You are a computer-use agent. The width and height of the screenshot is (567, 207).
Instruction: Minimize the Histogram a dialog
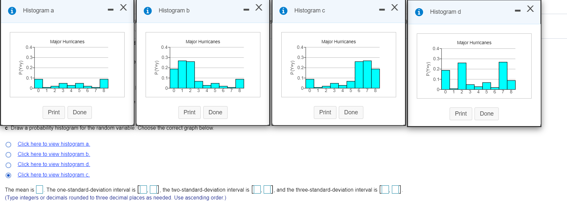point(111,10)
